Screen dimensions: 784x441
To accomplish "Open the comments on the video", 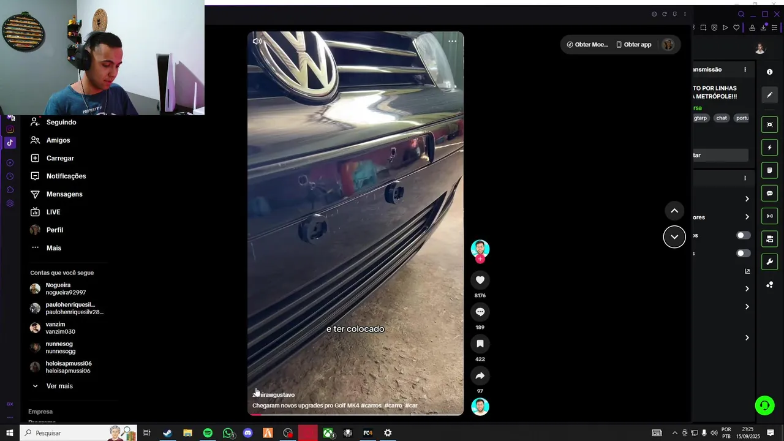I will 480,312.
